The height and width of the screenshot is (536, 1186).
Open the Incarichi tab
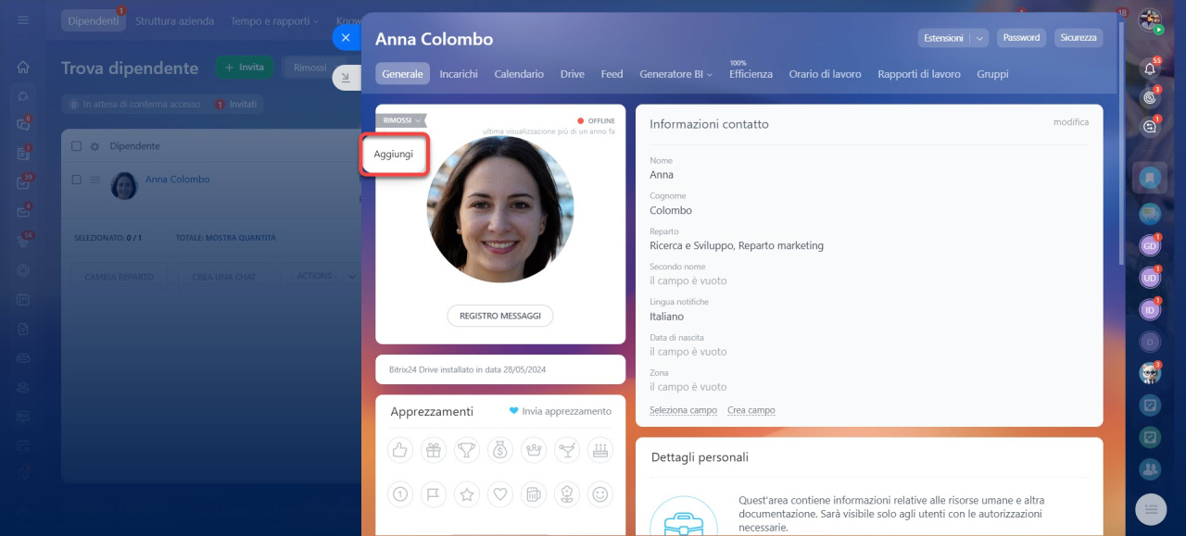[459, 74]
